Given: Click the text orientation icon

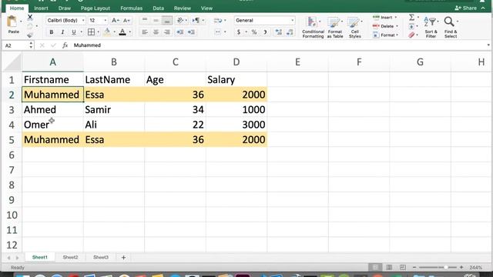Looking at the screenshot, I should pyautogui.click(x=180, y=21).
